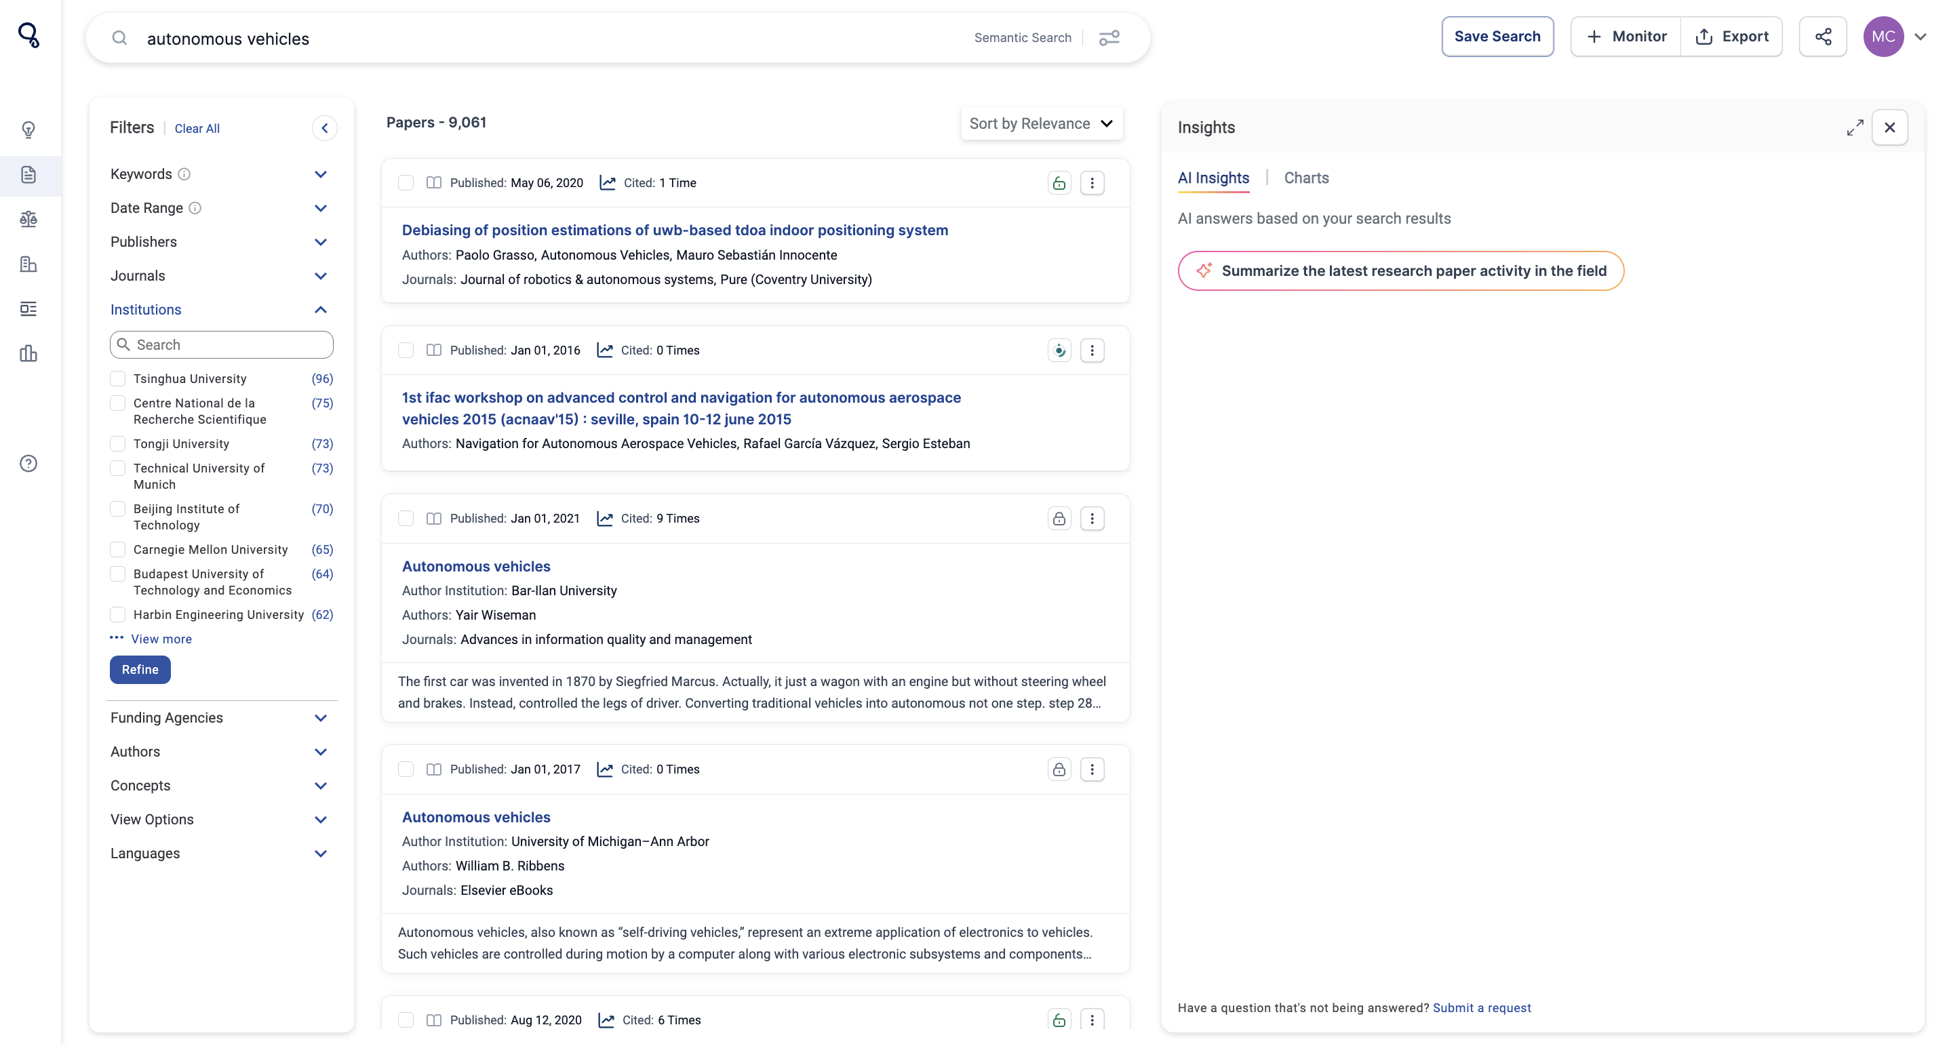1949x1044 pixels.
Task: Expand the Funding Agencies filter
Action: (321, 718)
